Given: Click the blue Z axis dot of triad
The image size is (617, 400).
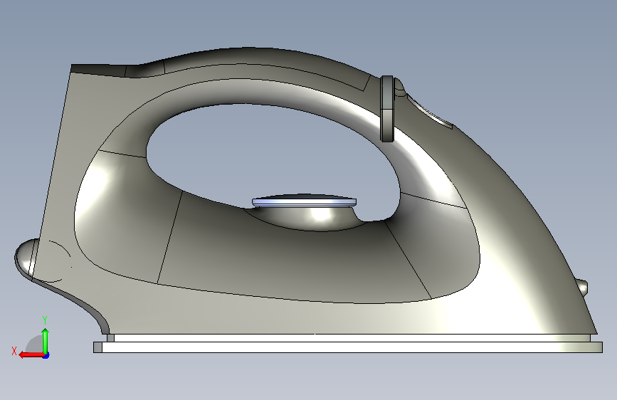Looking at the screenshot, I should [x=46, y=356].
